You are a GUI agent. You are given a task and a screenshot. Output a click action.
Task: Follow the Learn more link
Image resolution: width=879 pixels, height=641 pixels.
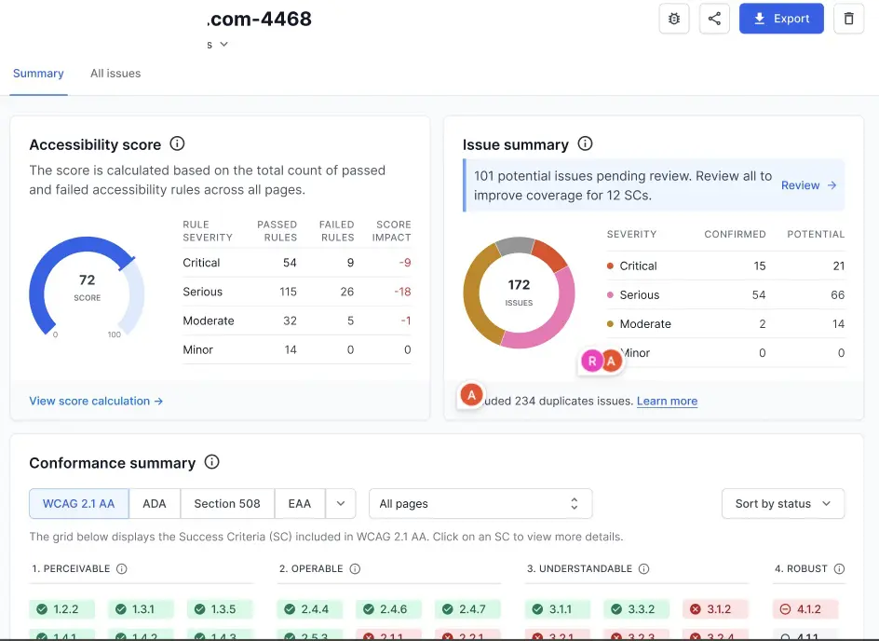pos(667,401)
